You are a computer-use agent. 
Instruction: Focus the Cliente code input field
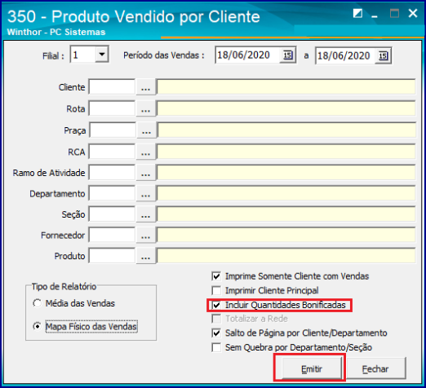112,87
